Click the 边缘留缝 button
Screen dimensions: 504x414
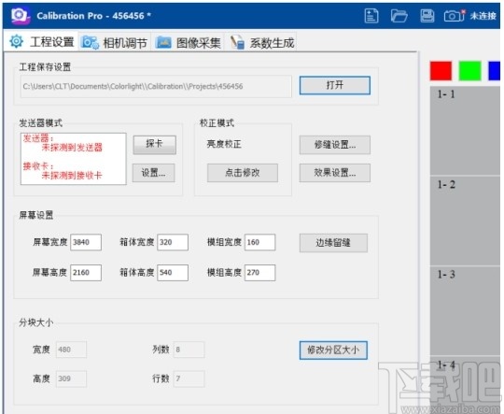tap(333, 243)
